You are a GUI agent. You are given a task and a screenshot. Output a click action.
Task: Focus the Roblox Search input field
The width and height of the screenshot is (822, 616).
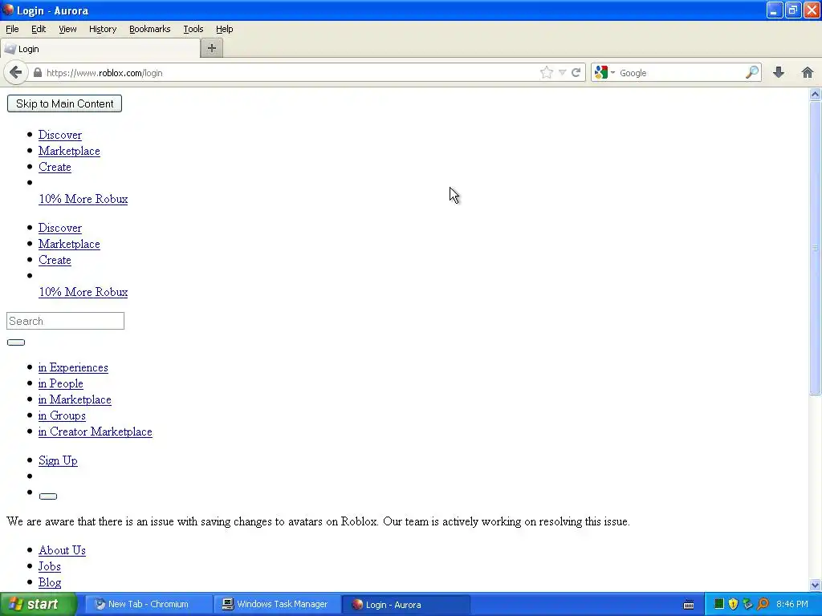tap(66, 321)
